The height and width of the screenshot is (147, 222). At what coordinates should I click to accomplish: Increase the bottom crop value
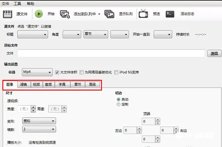[158, 138]
